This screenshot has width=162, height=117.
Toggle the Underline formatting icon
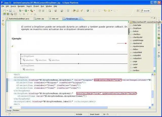tap(20, 14)
